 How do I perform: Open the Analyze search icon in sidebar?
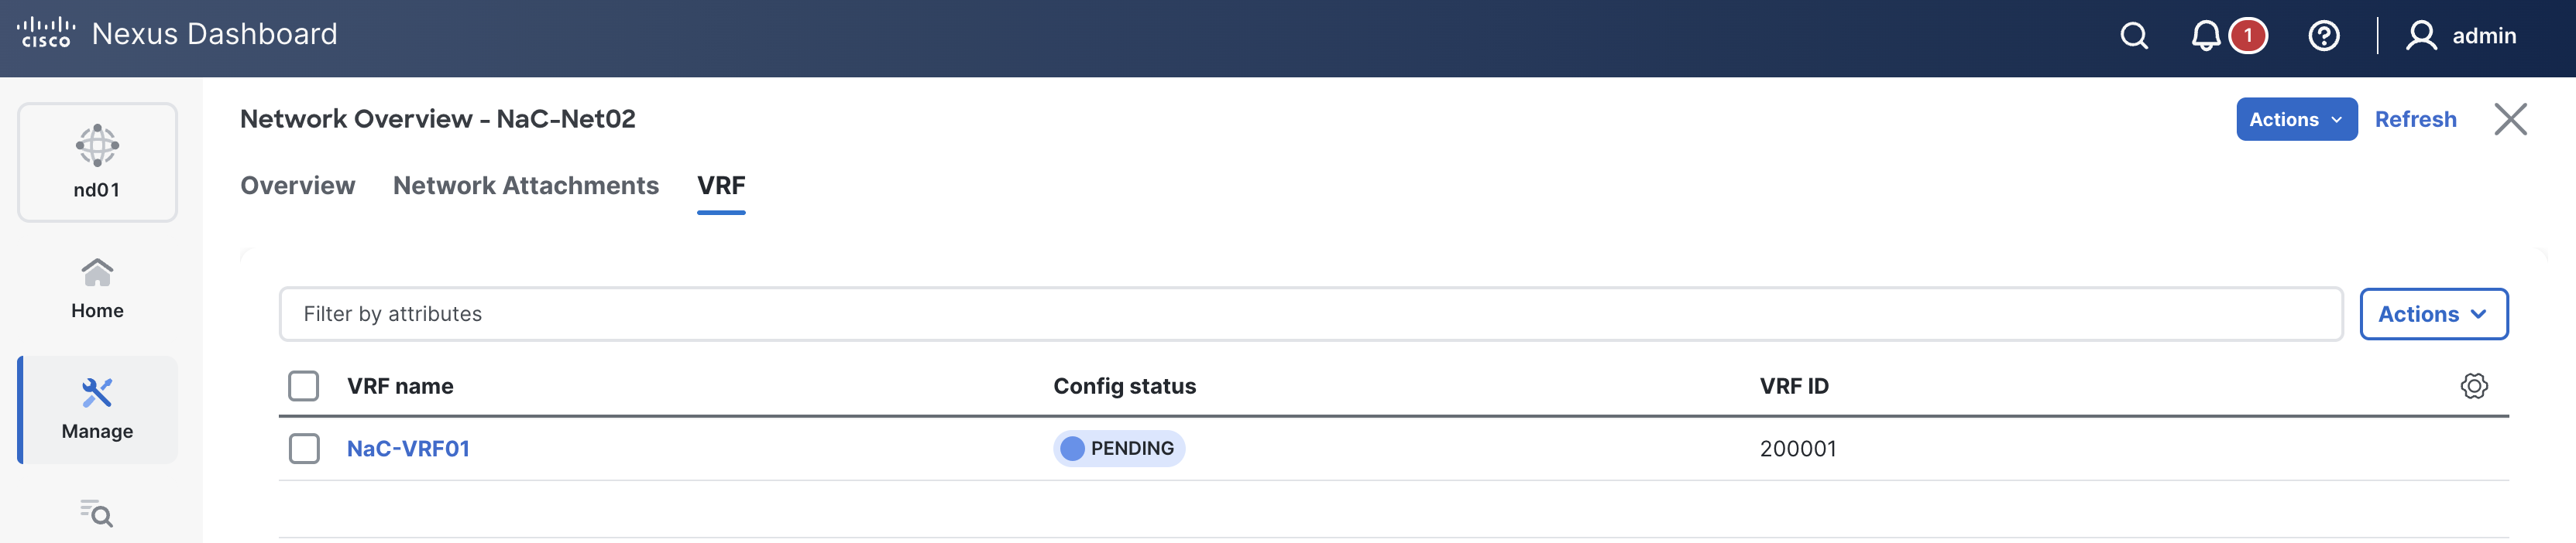pos(97,513)
